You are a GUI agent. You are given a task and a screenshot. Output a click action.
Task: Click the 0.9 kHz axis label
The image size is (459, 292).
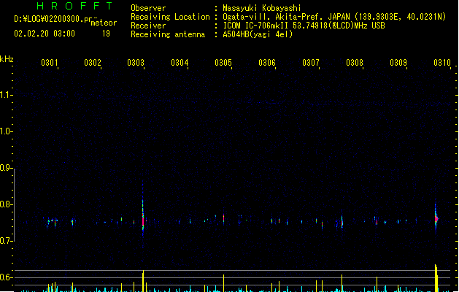[x=6, y=168]
